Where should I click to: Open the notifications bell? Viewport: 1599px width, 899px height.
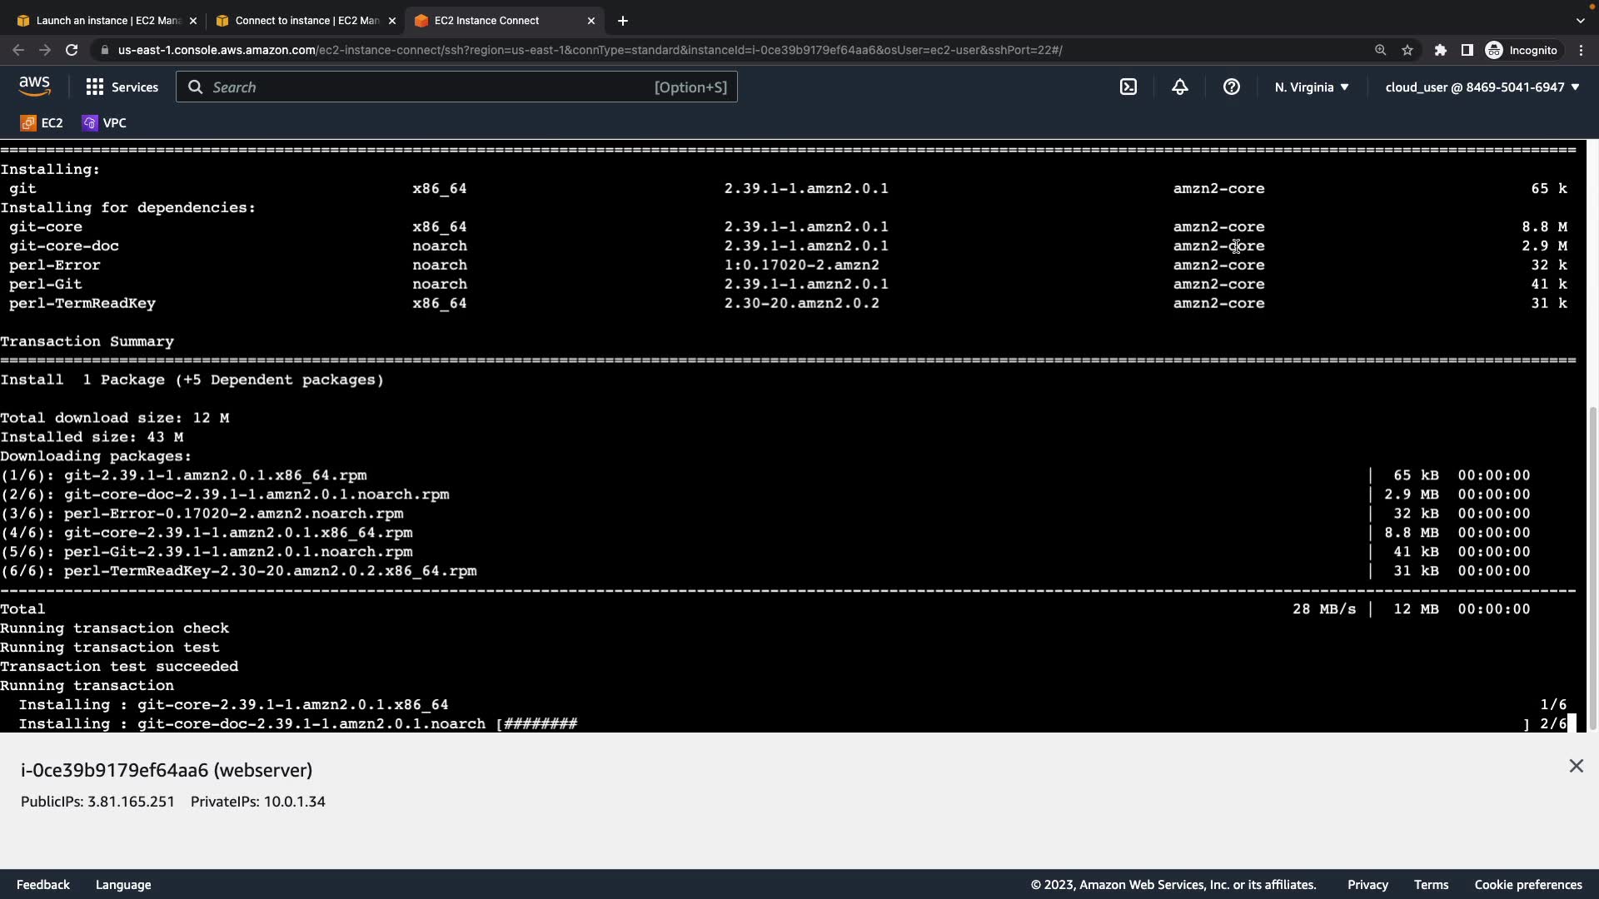point(1180,87)
